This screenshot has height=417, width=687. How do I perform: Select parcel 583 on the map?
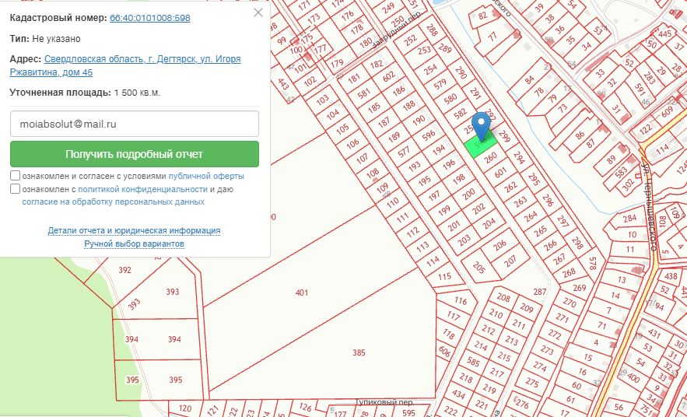tap(621, 173)
